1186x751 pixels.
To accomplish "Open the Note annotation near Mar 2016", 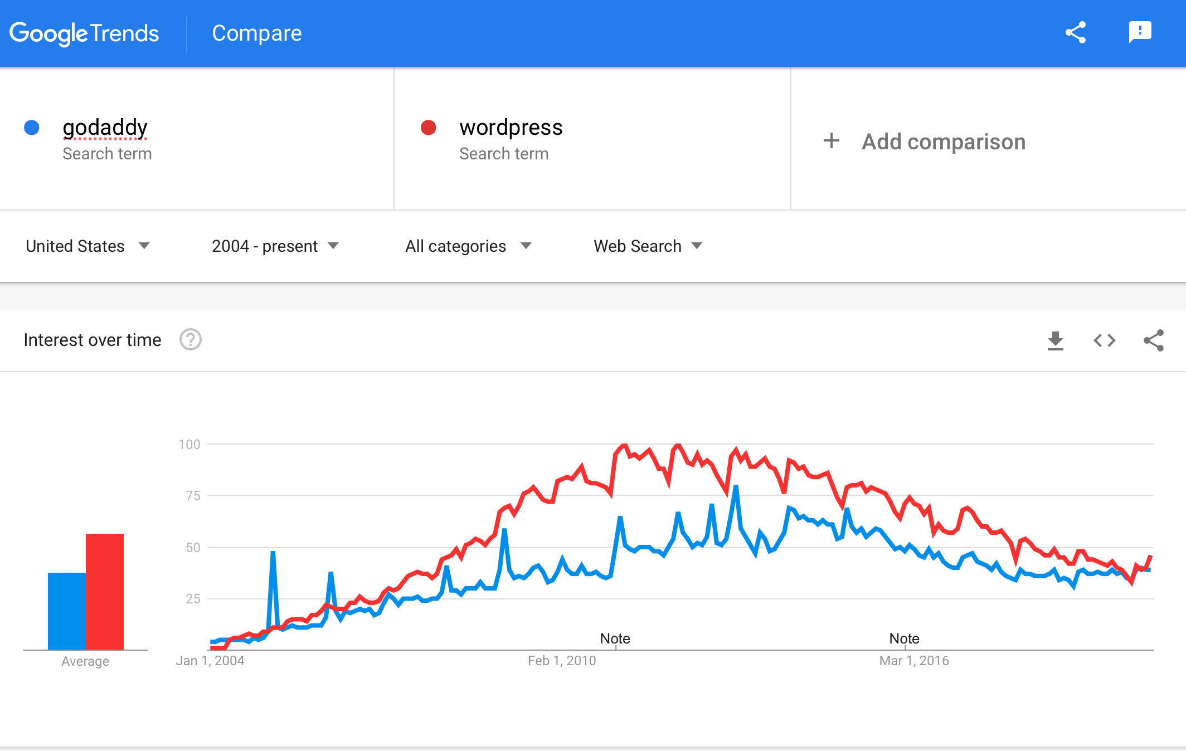I will pos(903,638).
